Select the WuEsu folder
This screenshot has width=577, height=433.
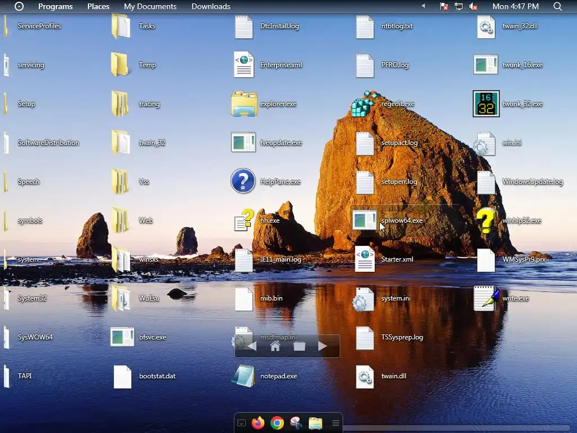(x=121, y=298)
